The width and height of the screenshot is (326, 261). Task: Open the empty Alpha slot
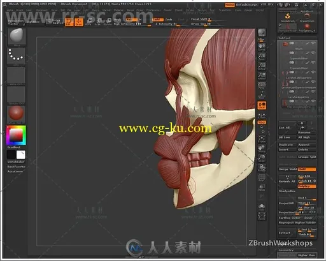(x=16, y=76)
